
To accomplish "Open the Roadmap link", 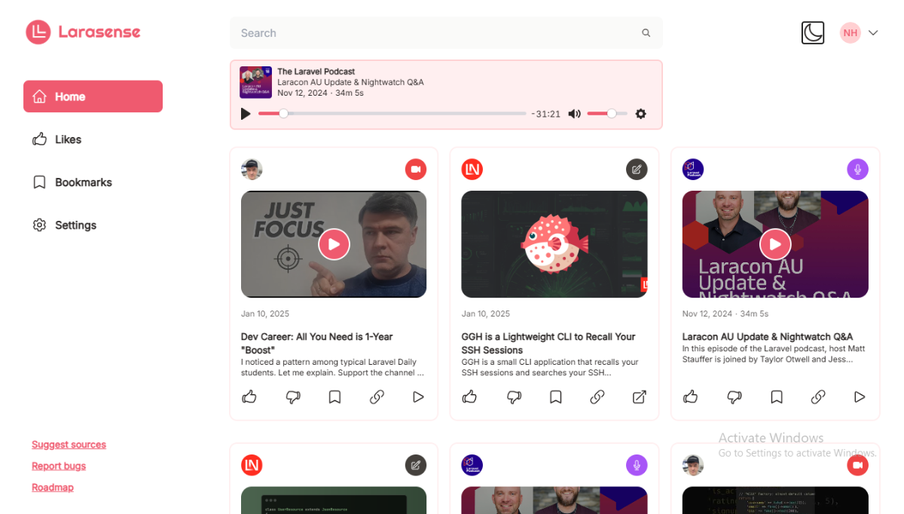I will click(53, 488).
